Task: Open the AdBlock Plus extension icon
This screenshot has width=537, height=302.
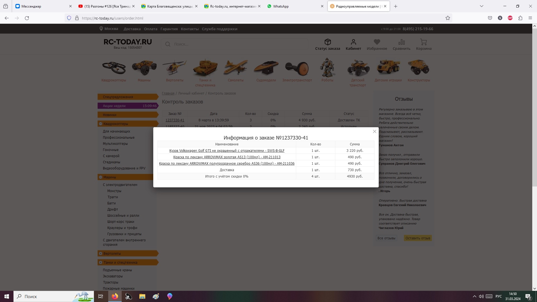Action: 510,18
